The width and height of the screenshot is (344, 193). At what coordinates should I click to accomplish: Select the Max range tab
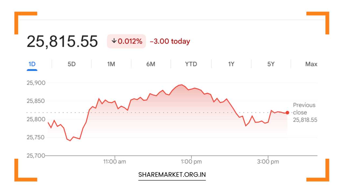click(311, 64)
